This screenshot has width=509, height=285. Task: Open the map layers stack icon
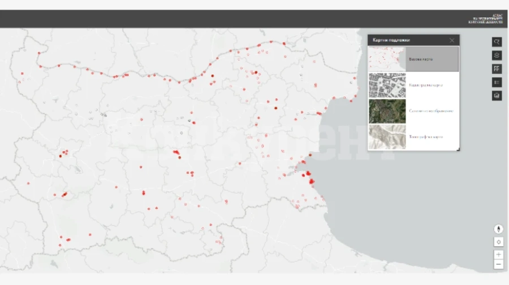click(x=497, y=55)
